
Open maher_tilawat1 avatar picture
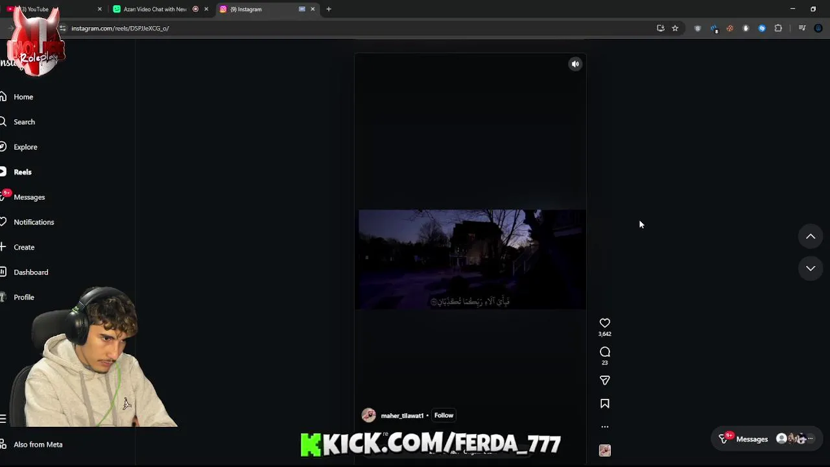pos(368,415)
